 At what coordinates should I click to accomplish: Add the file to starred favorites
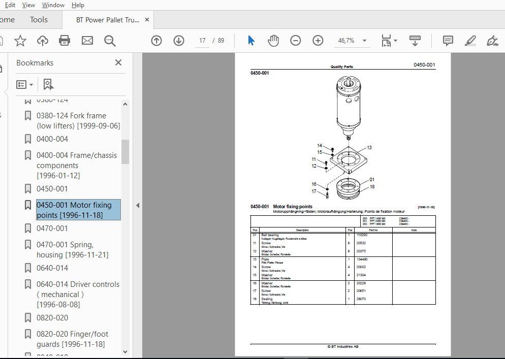[20, 41]
